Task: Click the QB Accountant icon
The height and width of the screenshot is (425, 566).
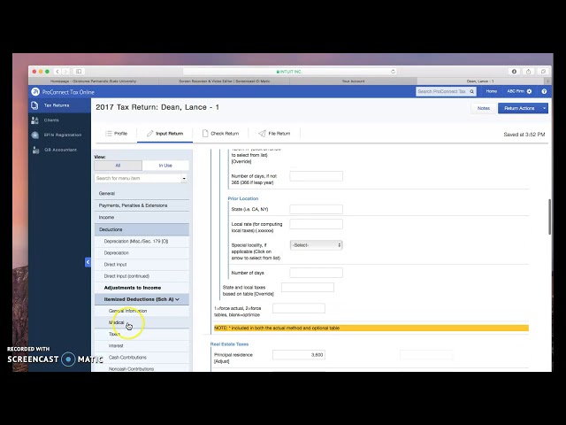Action: click(35, 150)
